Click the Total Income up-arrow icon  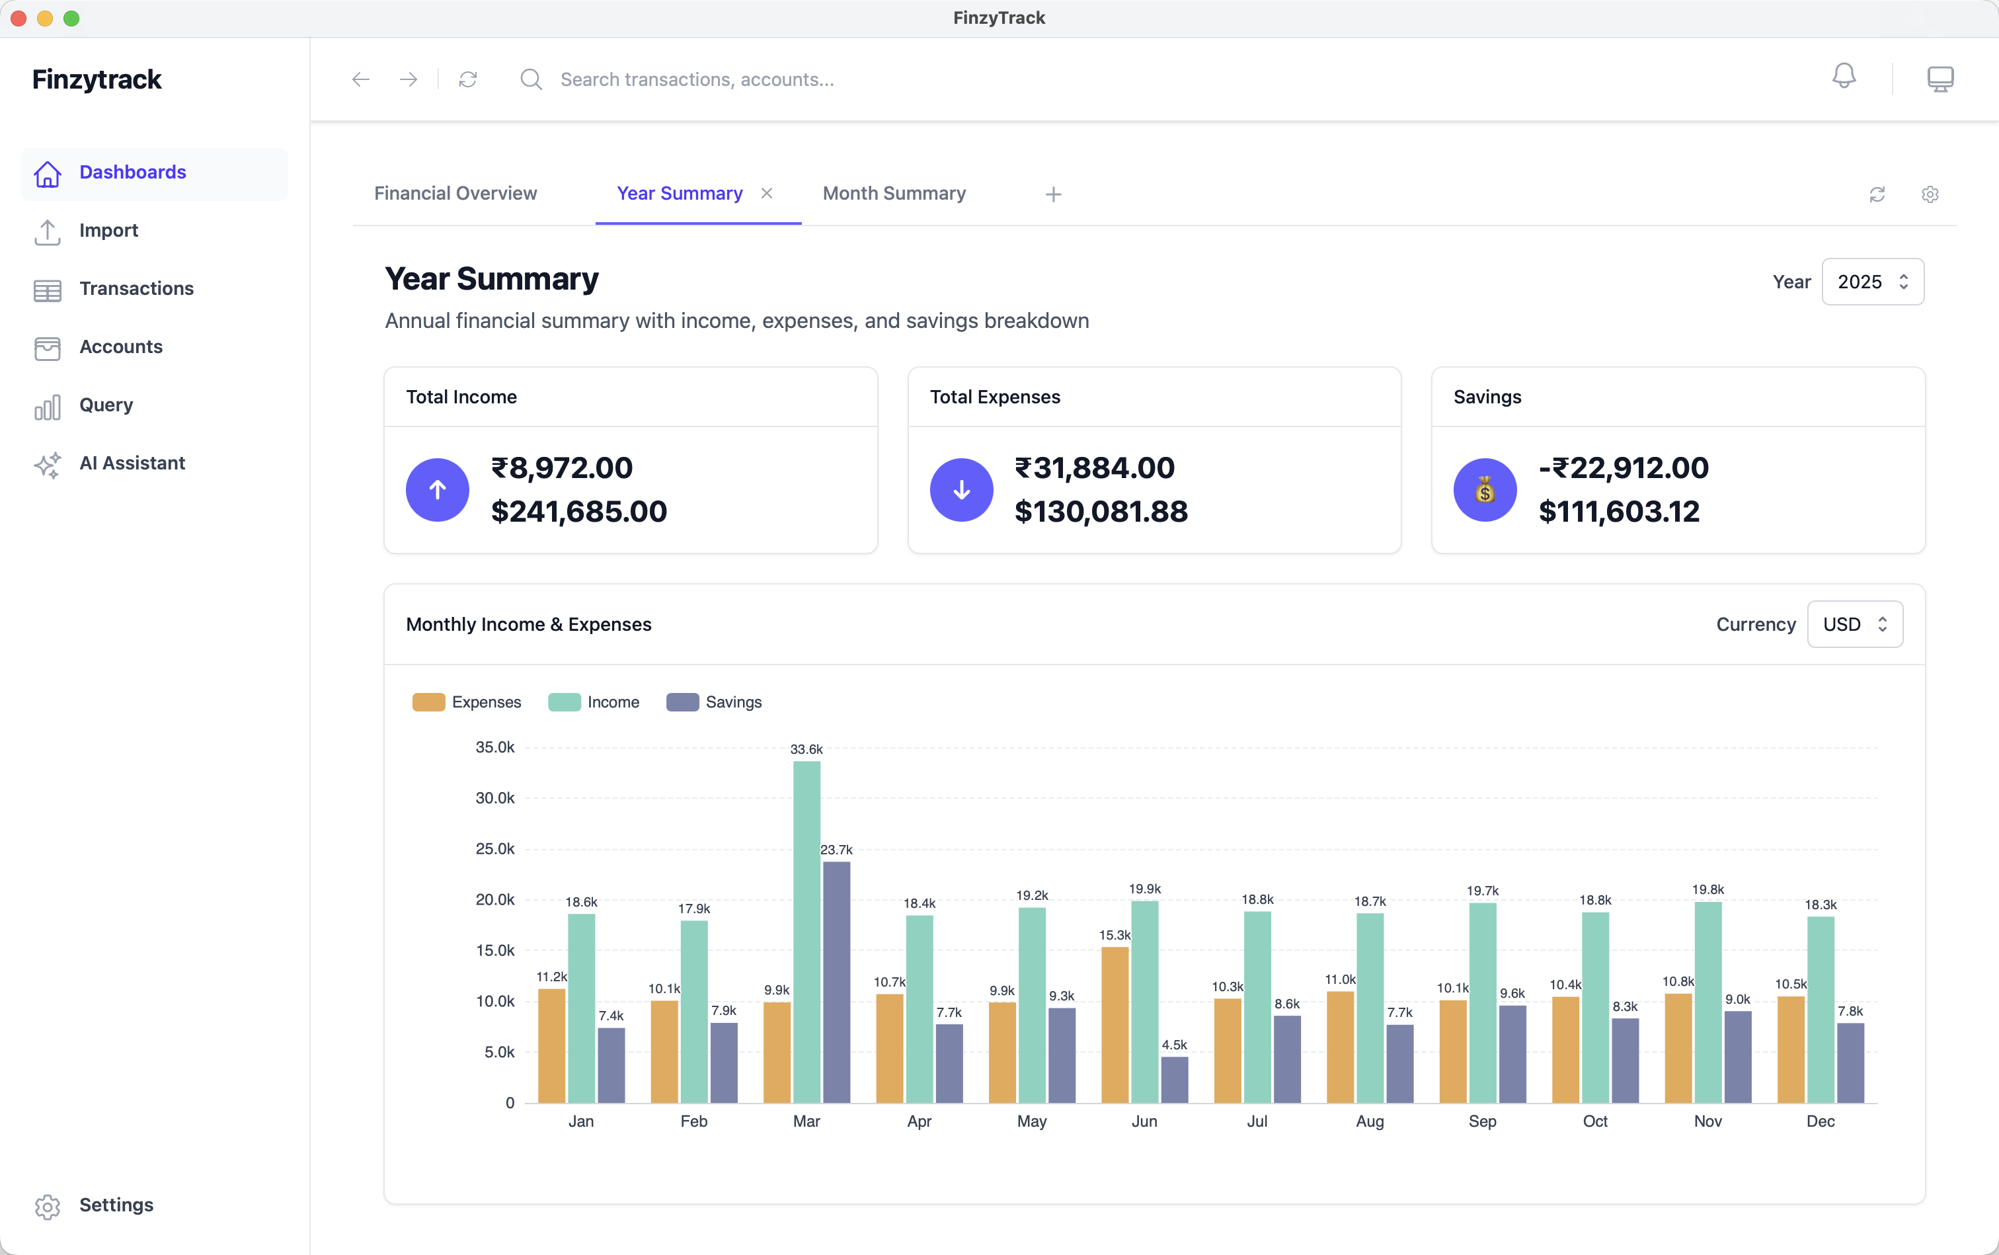(x=438, y=490)
